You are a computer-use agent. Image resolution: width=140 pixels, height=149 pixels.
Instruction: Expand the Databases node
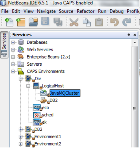[x=13, y=42]
